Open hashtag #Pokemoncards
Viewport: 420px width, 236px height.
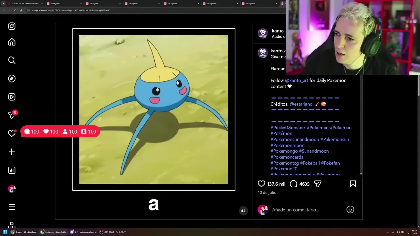[287, 157]
